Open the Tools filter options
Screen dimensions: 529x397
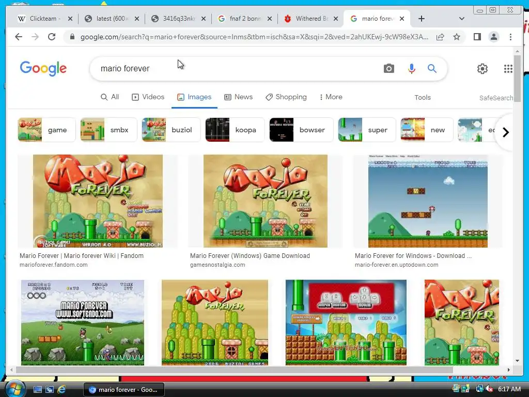(x=423, y=98)
